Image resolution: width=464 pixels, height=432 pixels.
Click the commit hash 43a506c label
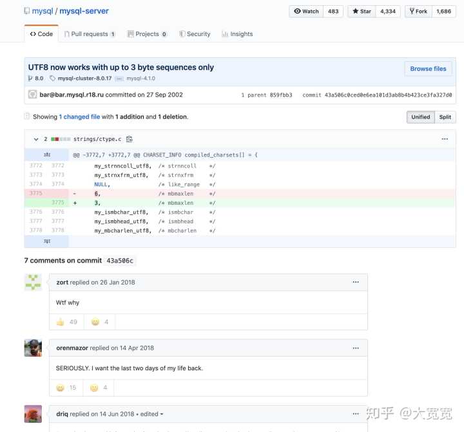click(x=120, y=261)
